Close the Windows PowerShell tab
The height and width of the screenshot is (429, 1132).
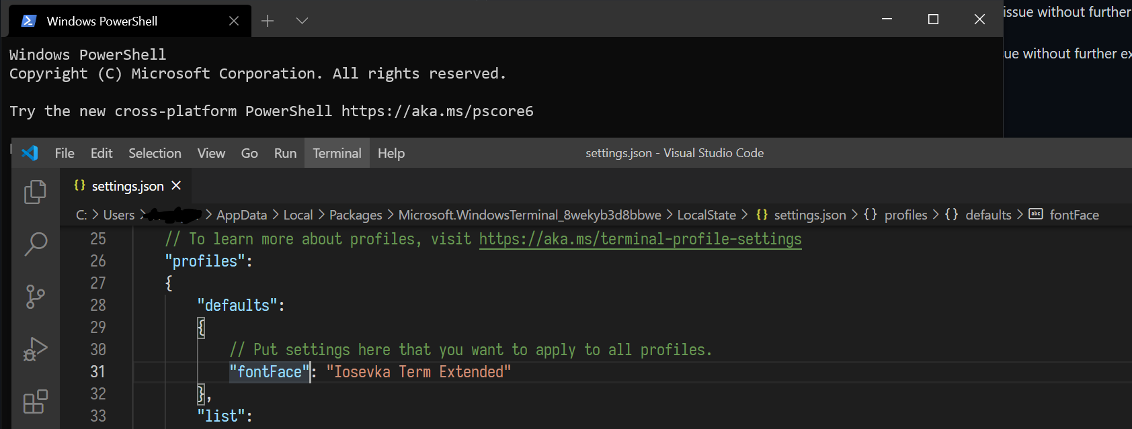pyautogui.click(x=233, y=21)
